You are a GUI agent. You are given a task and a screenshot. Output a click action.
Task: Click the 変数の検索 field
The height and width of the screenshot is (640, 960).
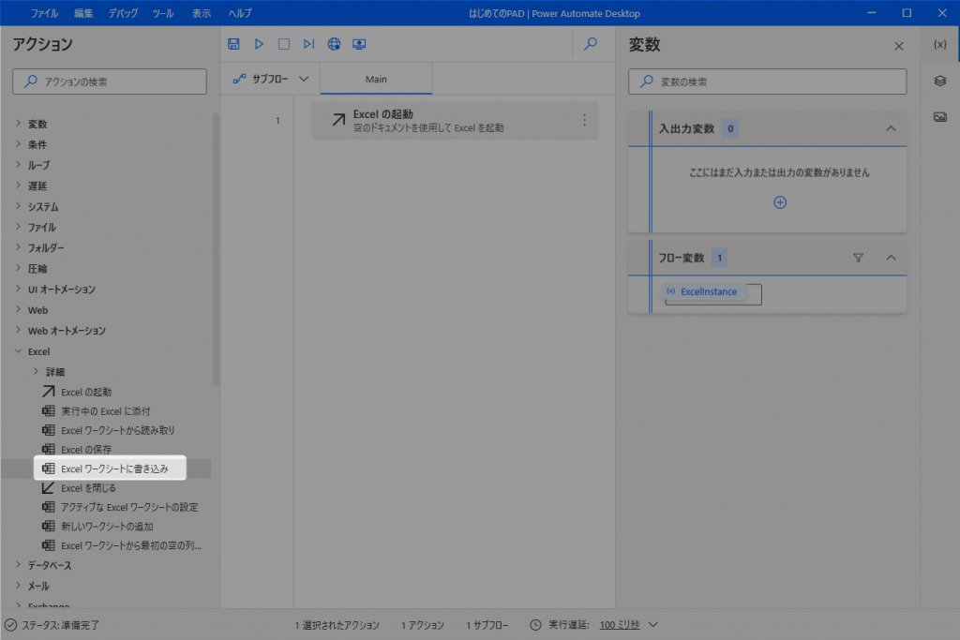(767, 82)
